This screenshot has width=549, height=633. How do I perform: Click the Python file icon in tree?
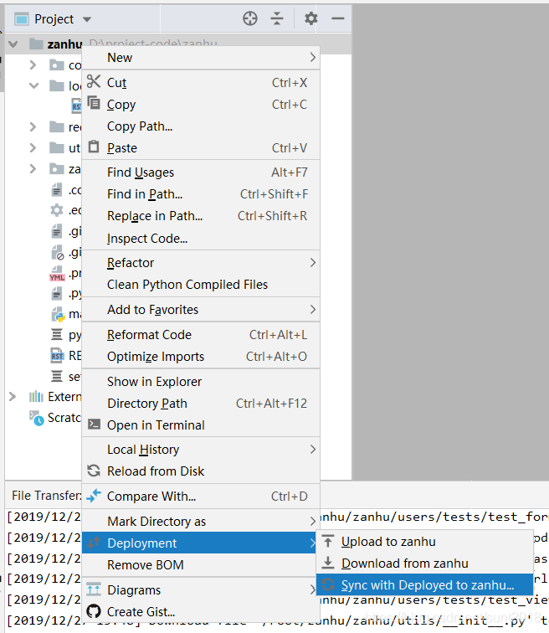pyautogui.click(x=58, y=314)
